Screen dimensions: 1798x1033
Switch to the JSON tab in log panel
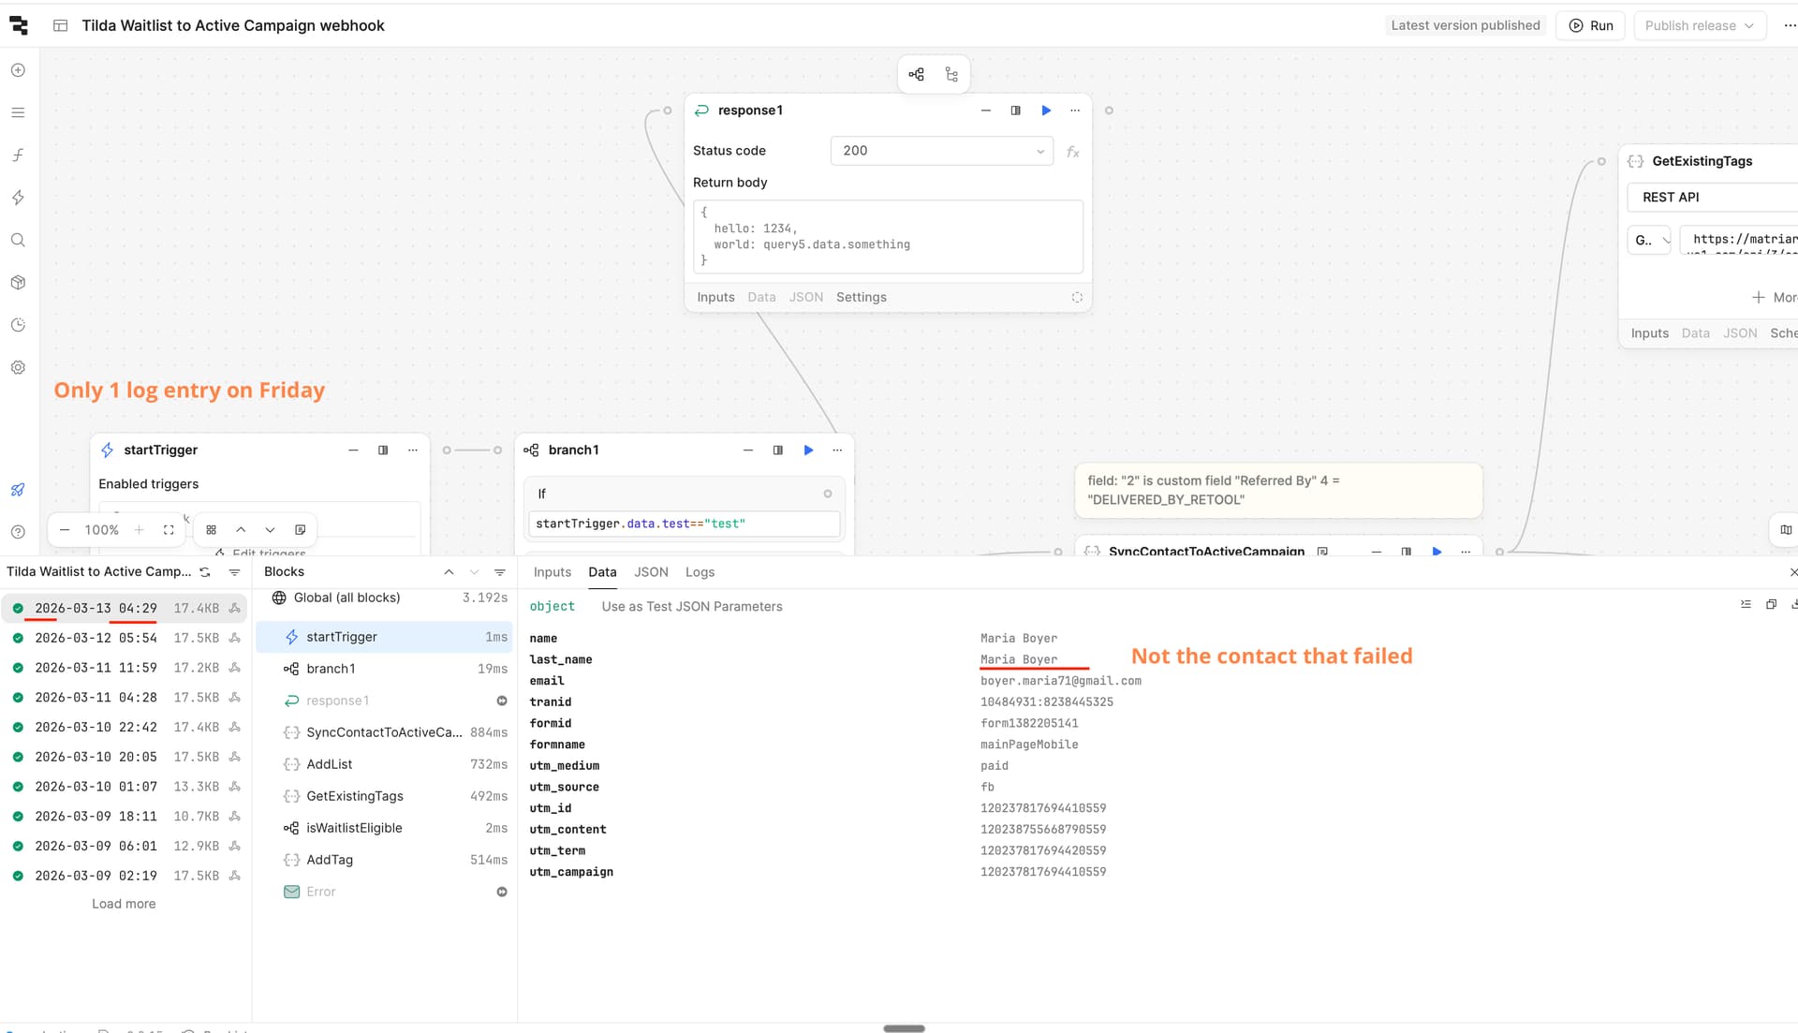[x=651, y=572]
